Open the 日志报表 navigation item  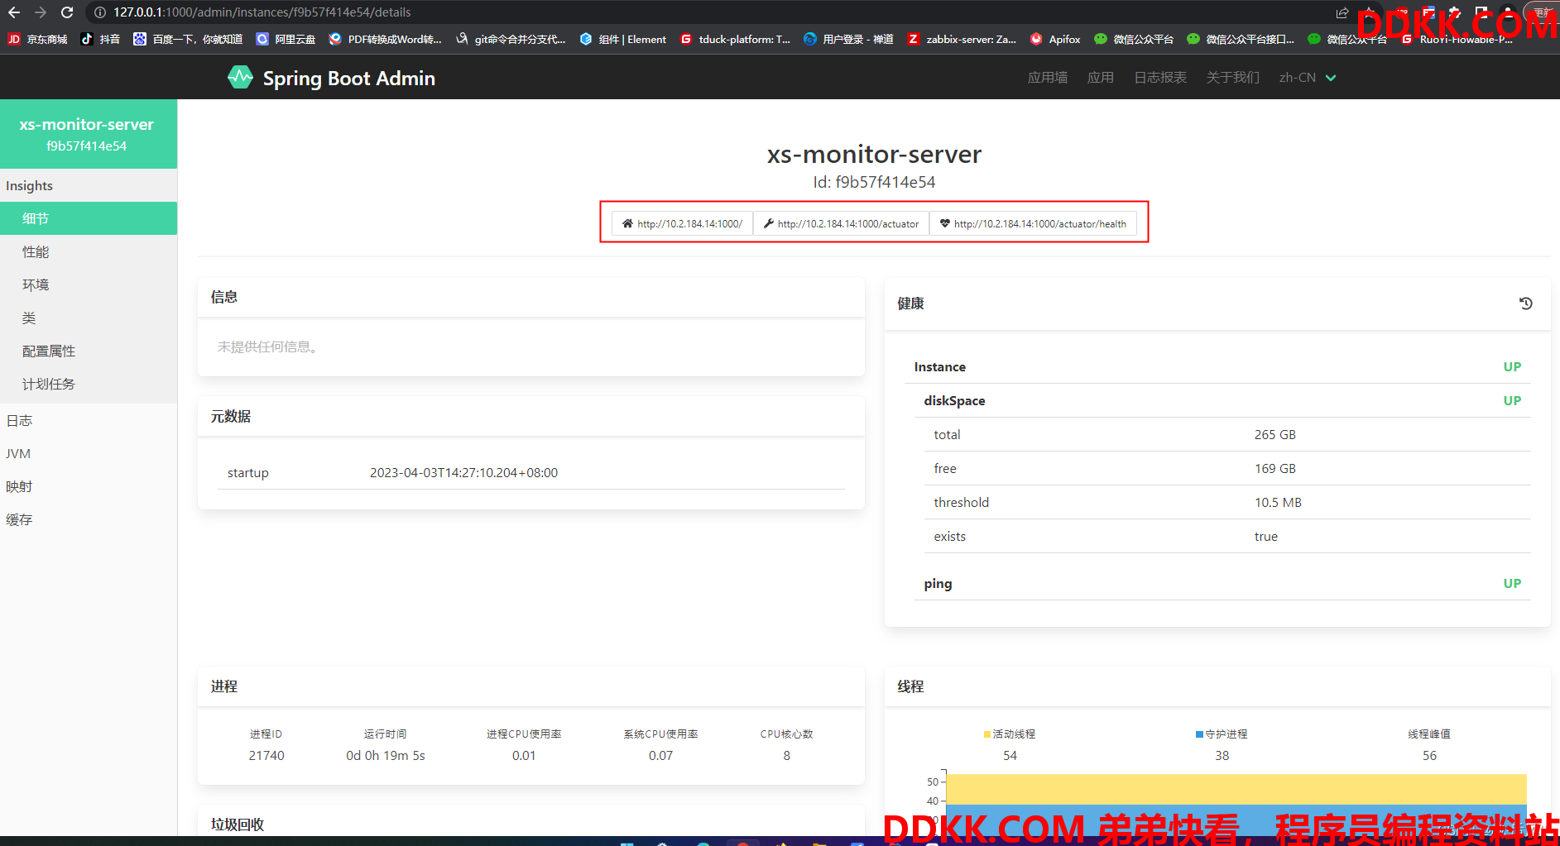(1160, 78)
